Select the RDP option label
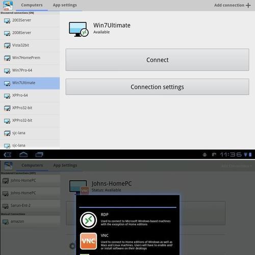Screen dimensions: 255x255 105,215
